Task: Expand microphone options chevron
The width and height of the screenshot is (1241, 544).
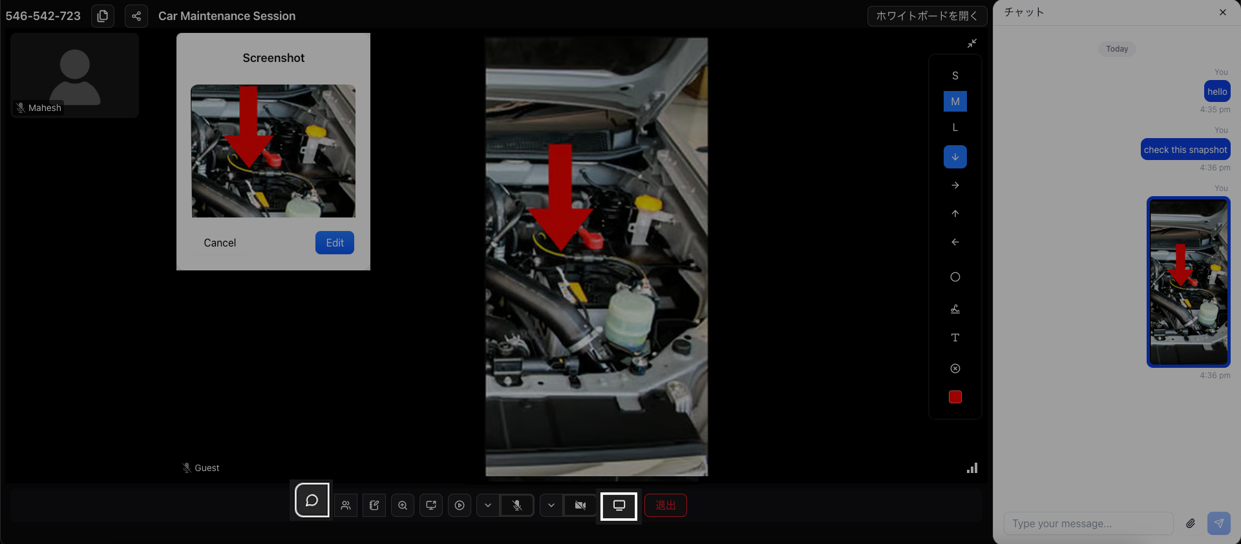Action: click(488, 505)
